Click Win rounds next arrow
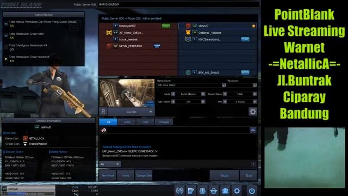Screen dimensions: 348x196 (255, 102)
